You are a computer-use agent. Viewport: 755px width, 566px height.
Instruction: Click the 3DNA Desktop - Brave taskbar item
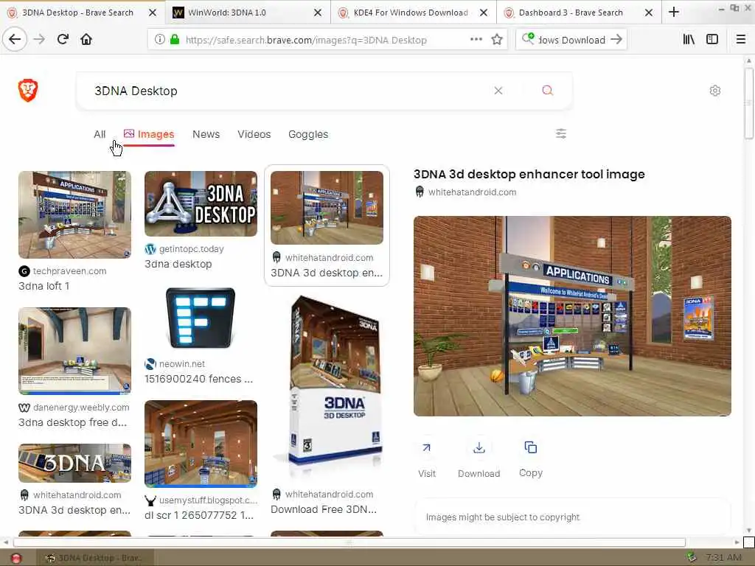tap(94, 559)
